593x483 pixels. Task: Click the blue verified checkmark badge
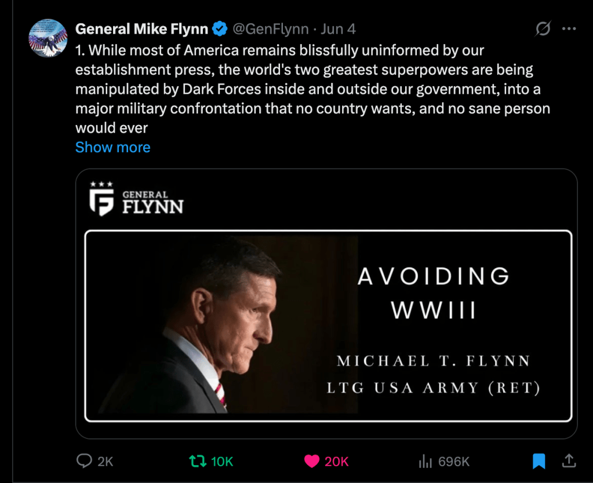(x=219, y=28)
